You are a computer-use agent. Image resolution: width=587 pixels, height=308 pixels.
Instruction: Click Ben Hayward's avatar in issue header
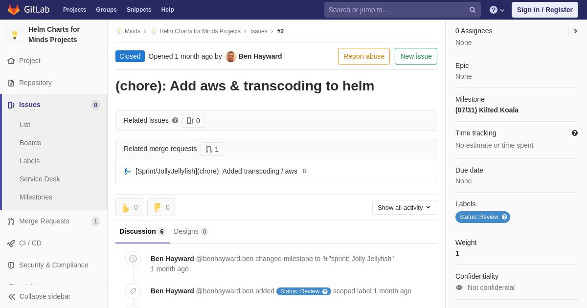[231, 56]
